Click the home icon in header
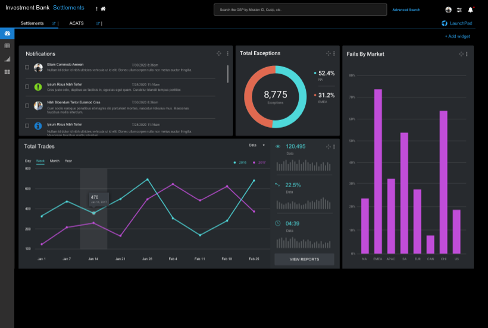The height and width of the screenshot is (328, 488). tap(103, 9)
